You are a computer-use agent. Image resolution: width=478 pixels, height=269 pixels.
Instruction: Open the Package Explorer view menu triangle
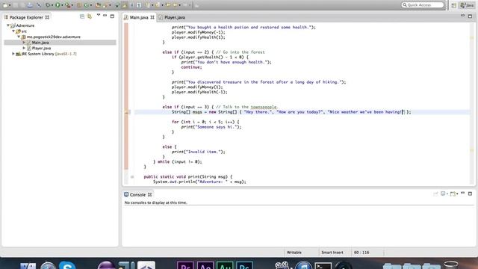99,15
